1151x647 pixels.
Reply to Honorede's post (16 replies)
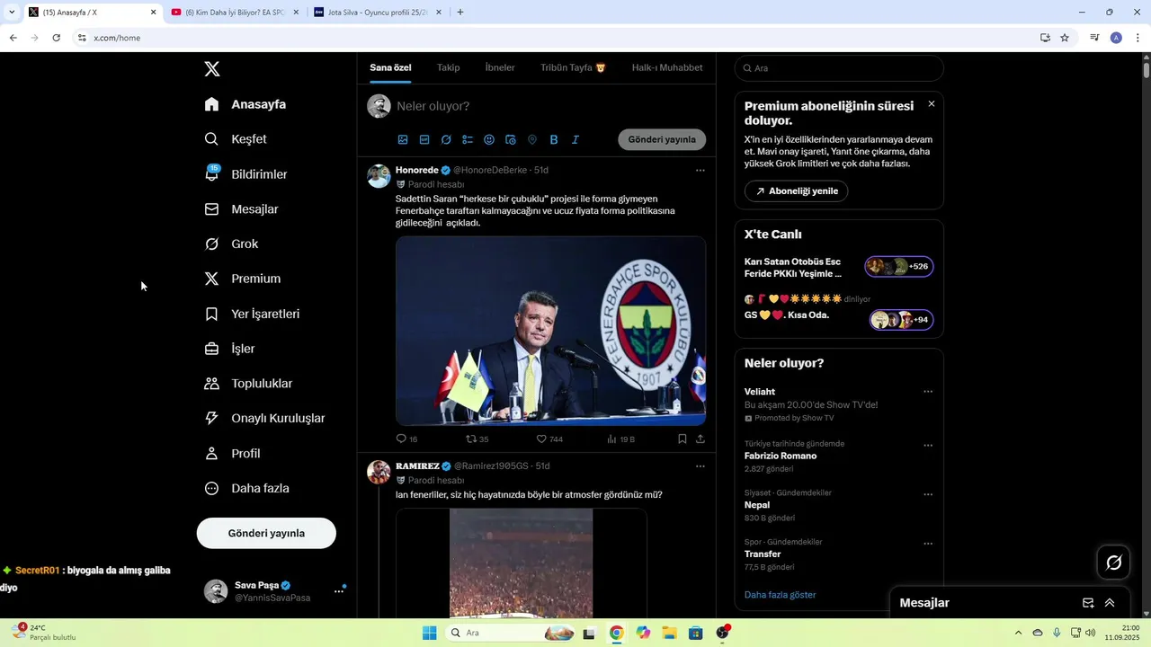(406, 439)
